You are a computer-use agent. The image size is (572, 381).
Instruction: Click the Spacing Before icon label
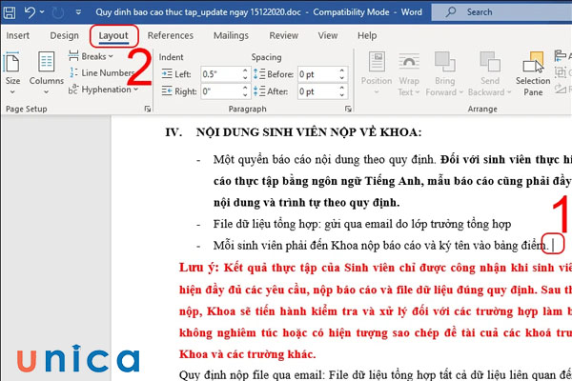(274, 74)
